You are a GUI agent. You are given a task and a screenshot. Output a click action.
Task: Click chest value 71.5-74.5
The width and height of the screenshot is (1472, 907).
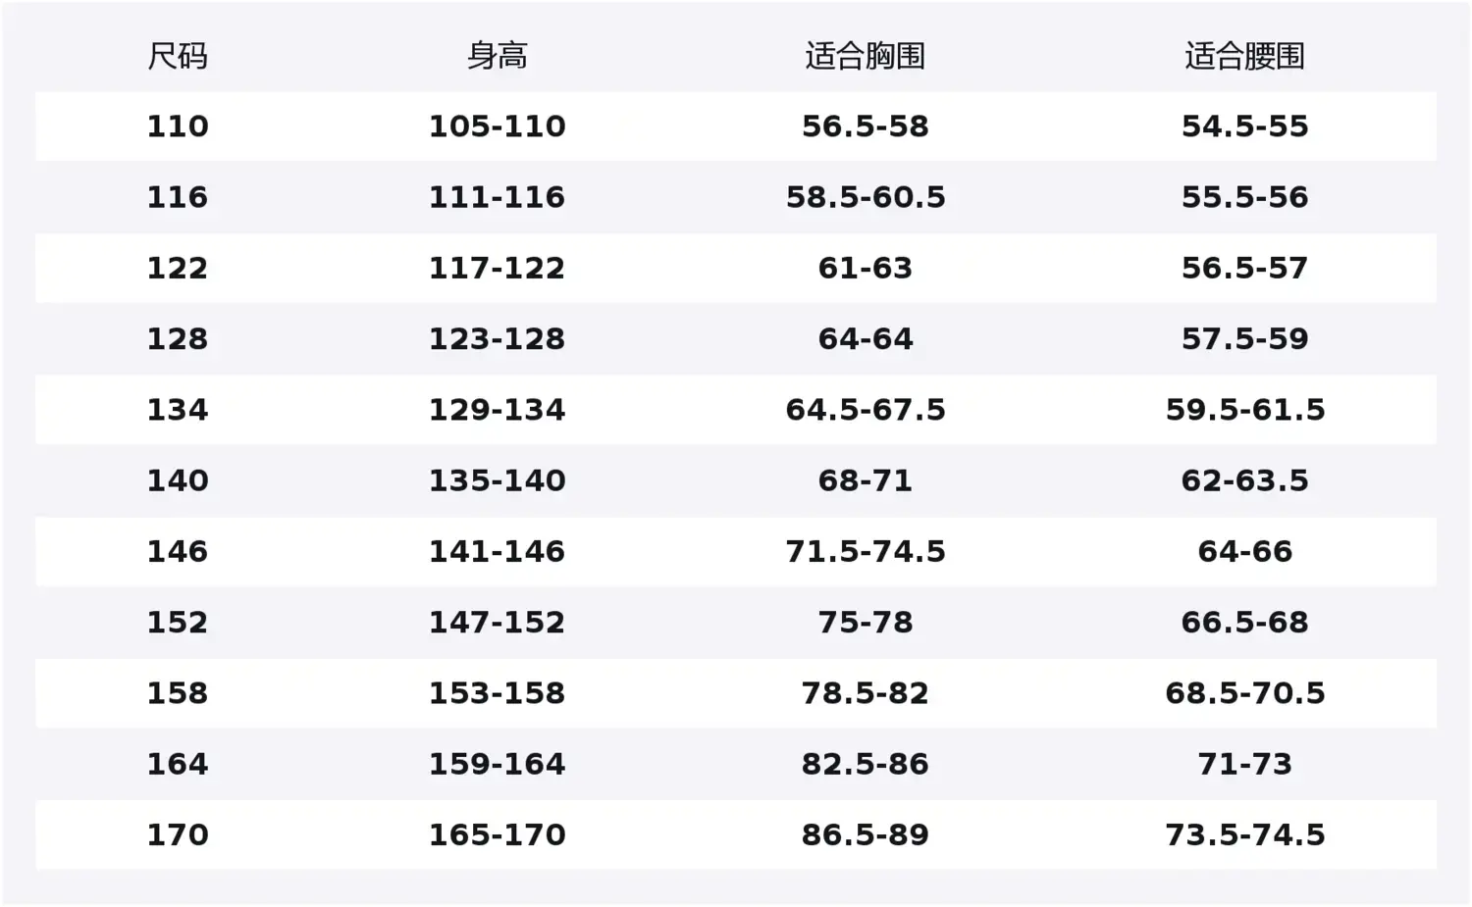pyautogui.click(x=865, y=551)
